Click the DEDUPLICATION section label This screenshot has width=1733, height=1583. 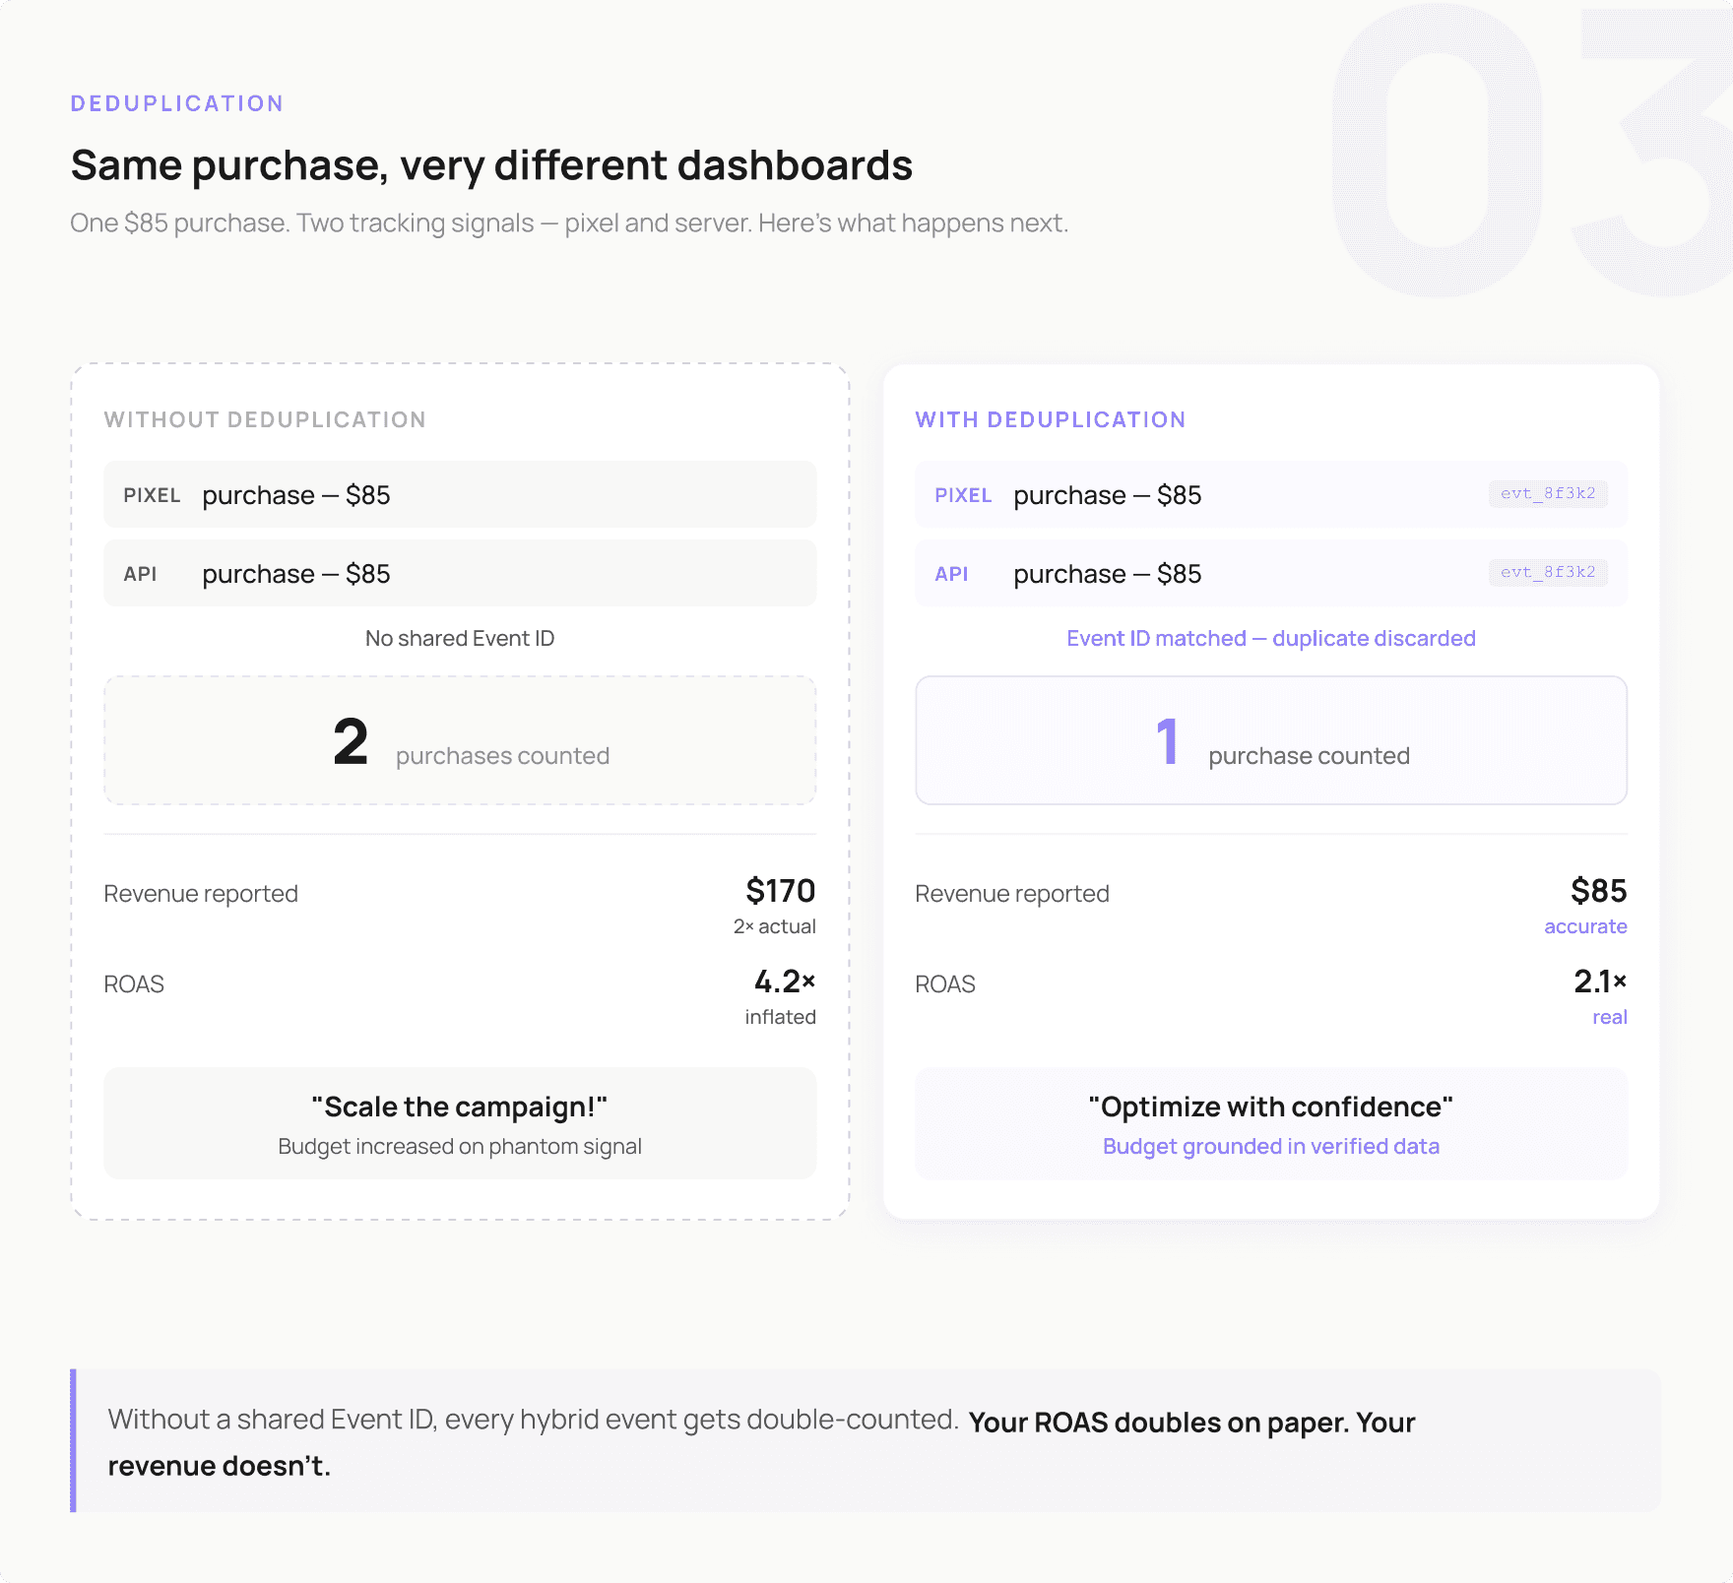[x=177, y=103]
